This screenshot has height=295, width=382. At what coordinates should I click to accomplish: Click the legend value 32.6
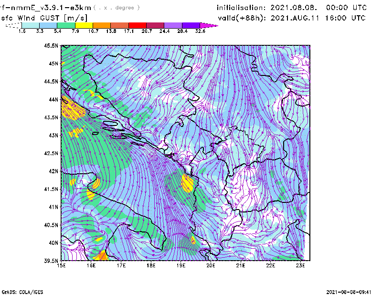(x=200, y=31)
